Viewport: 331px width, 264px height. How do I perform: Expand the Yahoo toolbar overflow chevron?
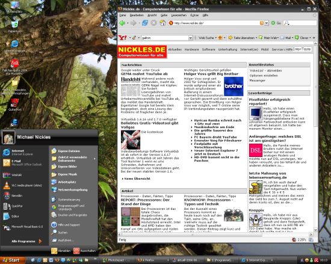point(314,38)
